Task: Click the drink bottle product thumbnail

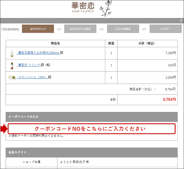Action: [12, 65]
